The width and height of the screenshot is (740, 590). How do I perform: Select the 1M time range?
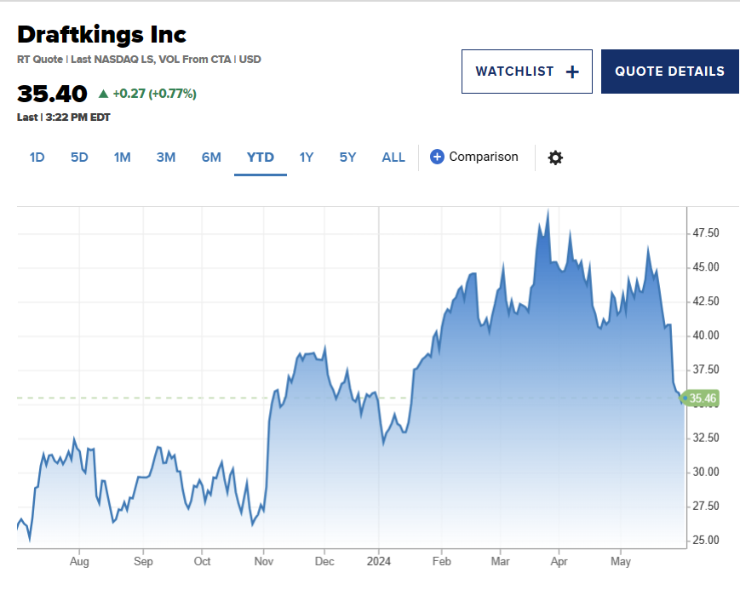pyautogui.click(x=123, y=158)
